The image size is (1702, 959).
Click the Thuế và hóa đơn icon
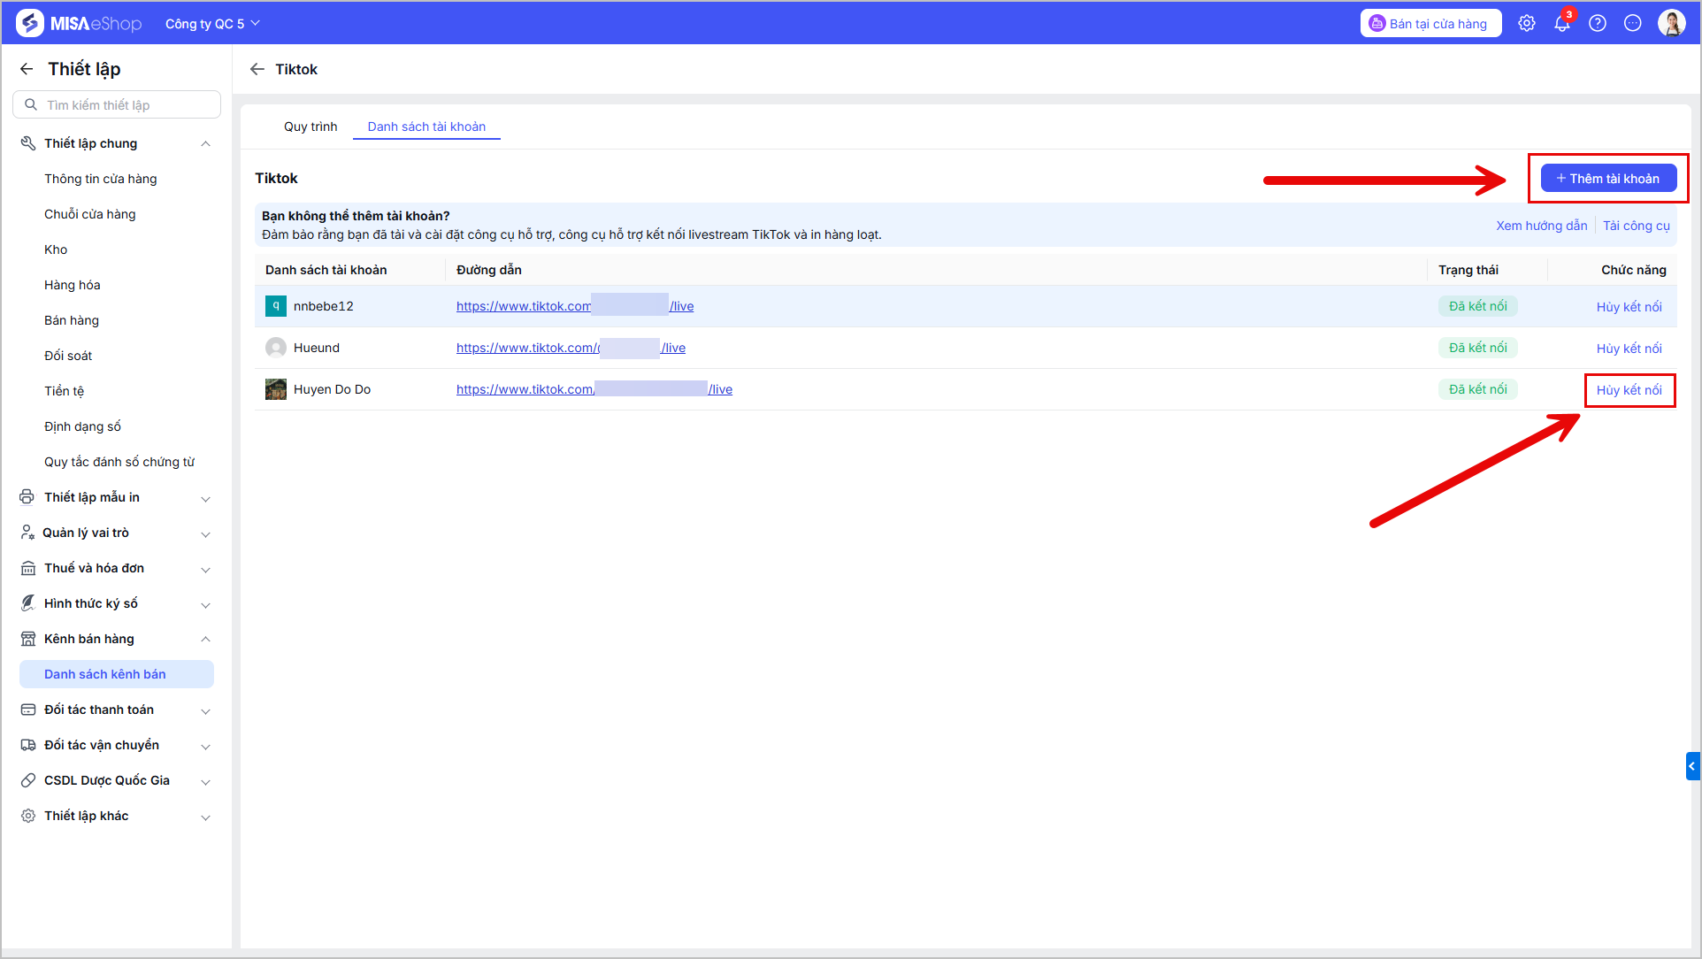tap(28, 568)
